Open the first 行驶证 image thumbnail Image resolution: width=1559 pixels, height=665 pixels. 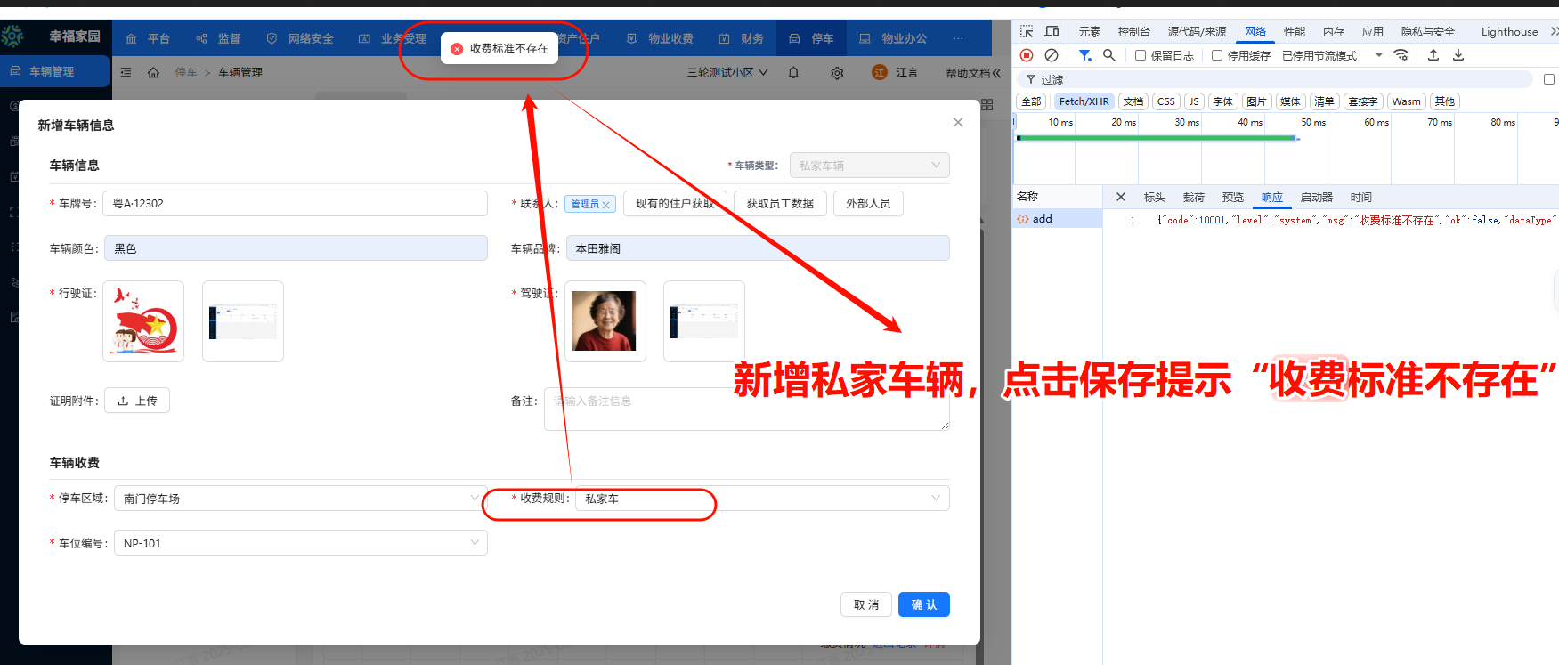[x=143, y=321]
